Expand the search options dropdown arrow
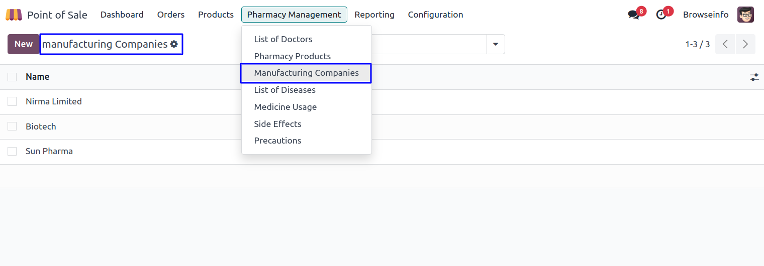 (x=496, y=44)
